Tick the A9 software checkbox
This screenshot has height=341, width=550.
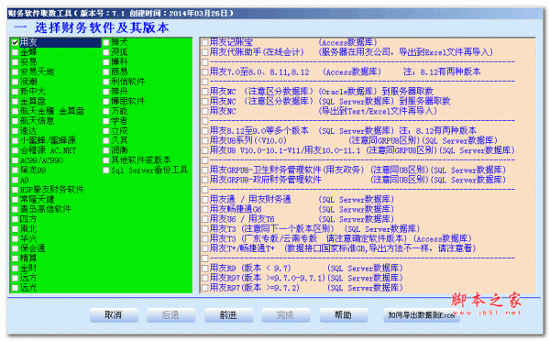tap(15, 180)
